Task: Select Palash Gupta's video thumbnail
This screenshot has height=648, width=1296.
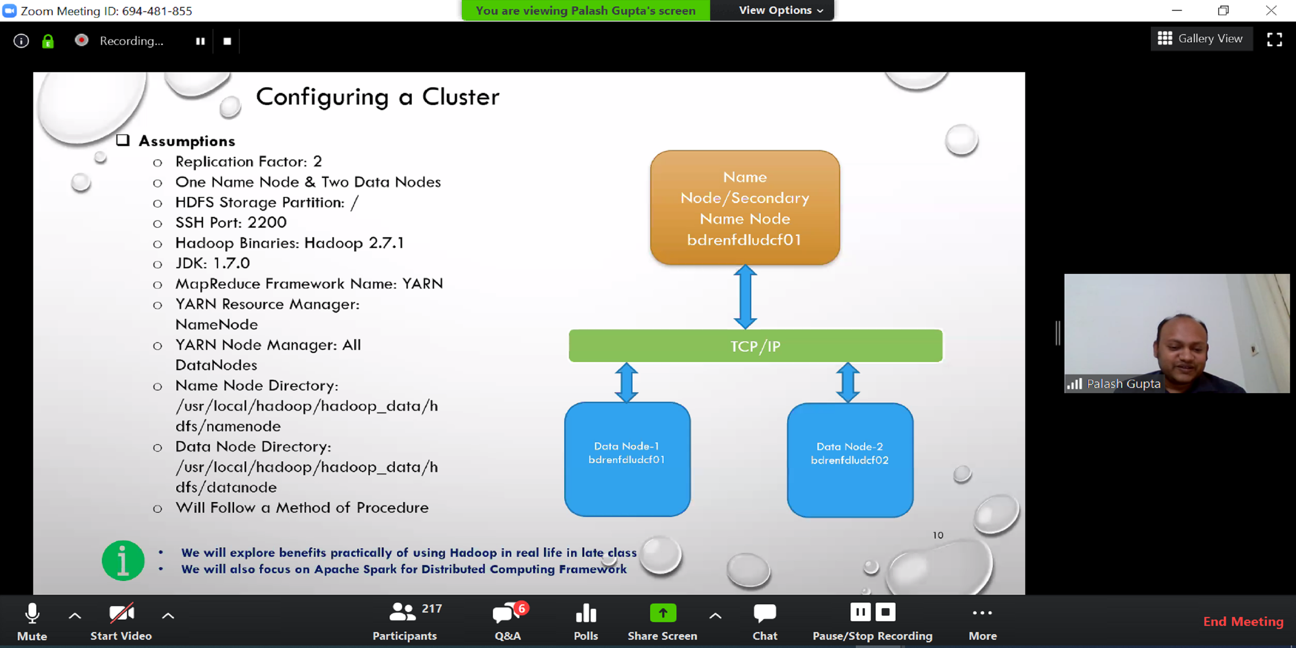Action: pos(1176,333)
